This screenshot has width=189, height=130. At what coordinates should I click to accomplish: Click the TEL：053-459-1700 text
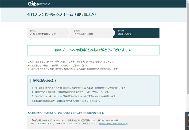(41, 124)
